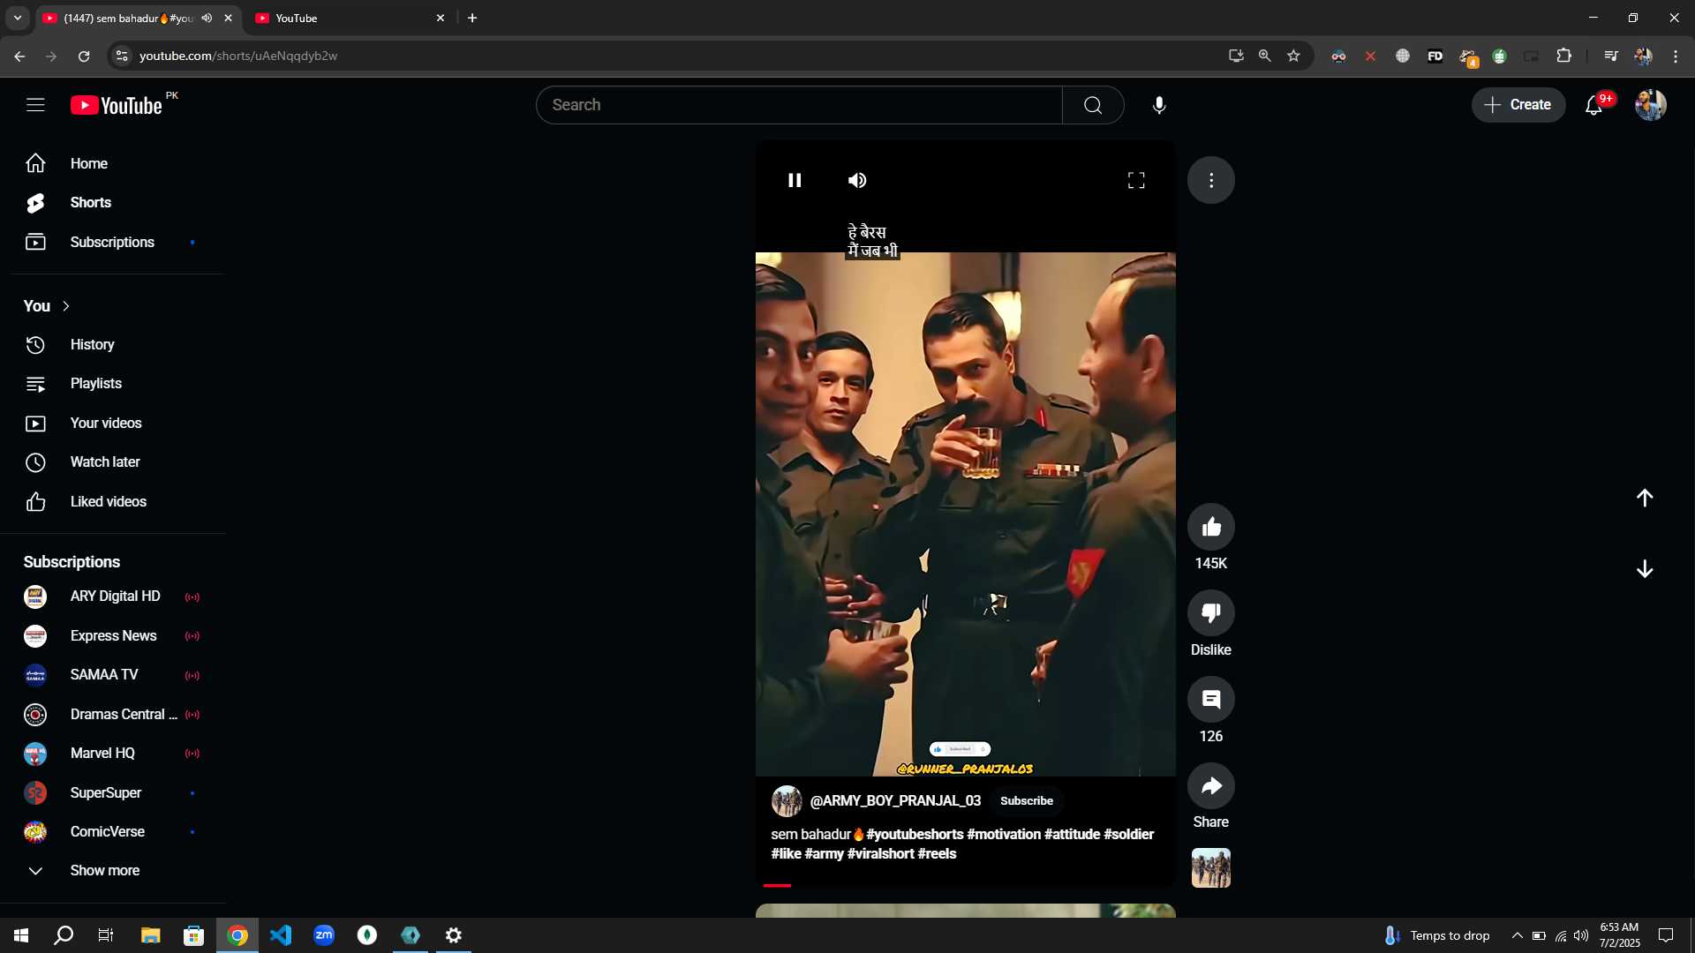1695x953 pixels.
Task: Open Your videos in the sidebar
Action: click(x=113, y=424)
